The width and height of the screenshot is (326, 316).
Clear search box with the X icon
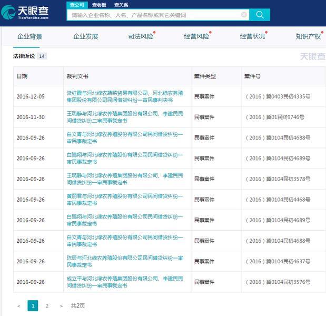(244, 15)
